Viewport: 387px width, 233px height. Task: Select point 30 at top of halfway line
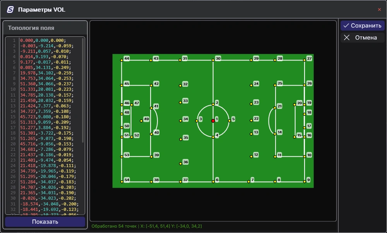tap(213, 60)
